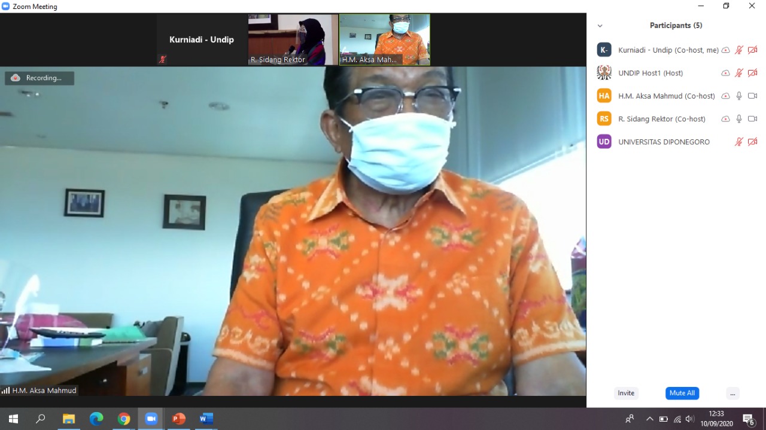
Task: Show hidden system tray icons
Action: point(650,419)
